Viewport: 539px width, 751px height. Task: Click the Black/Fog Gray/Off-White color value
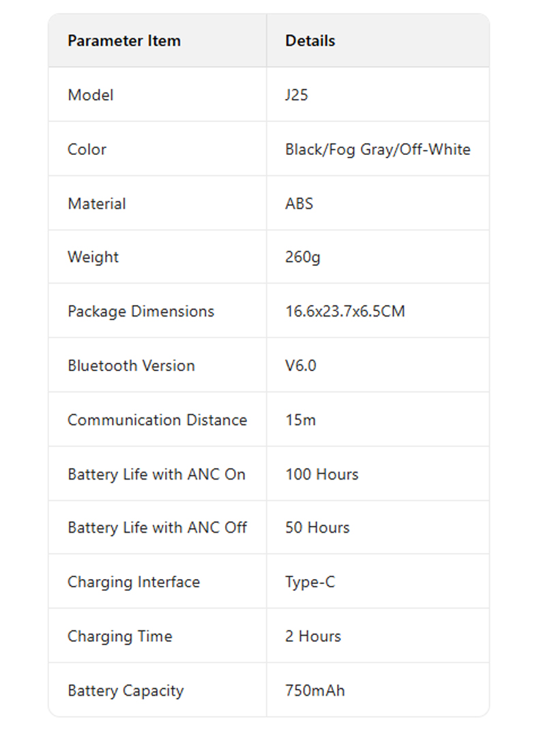click(377, 149)
